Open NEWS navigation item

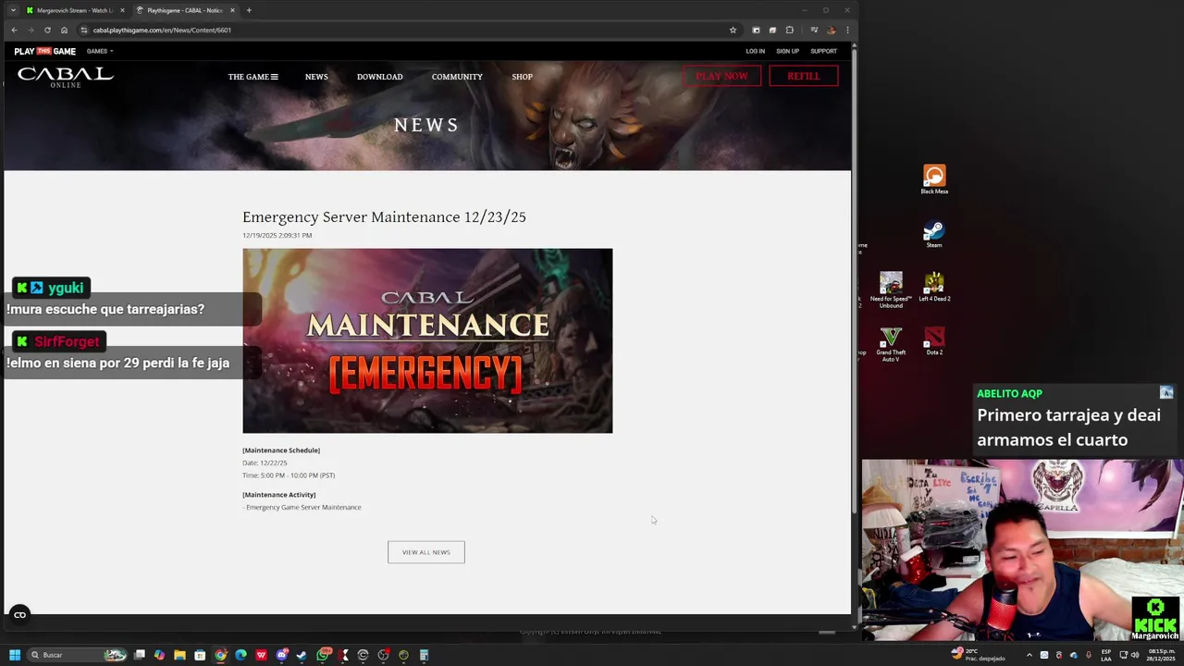click(x=316, y=77)
